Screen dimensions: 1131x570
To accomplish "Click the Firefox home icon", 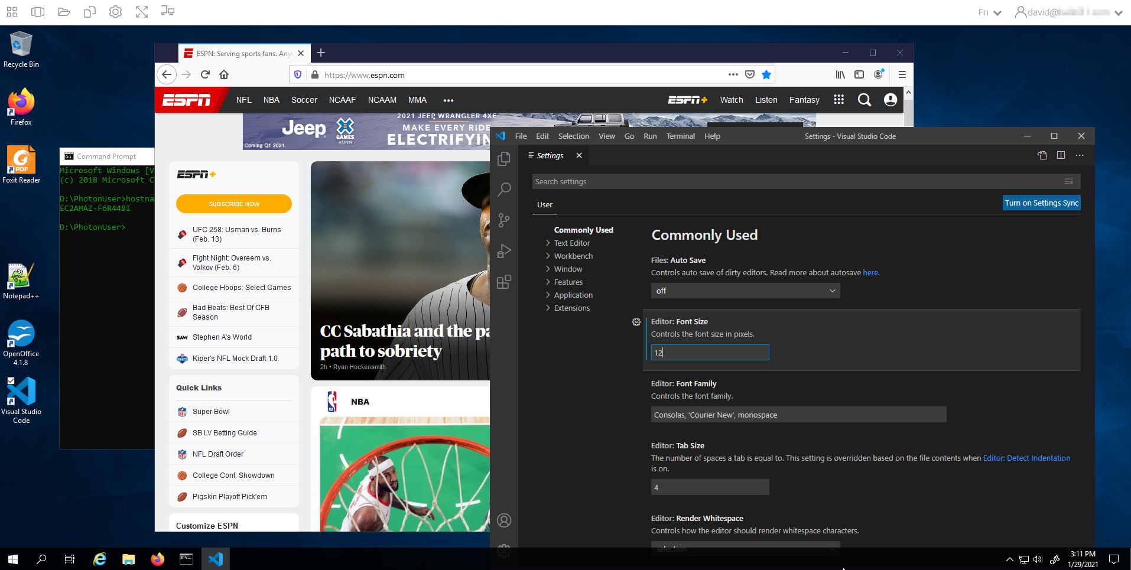I will 224,74.
